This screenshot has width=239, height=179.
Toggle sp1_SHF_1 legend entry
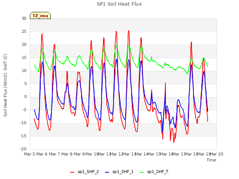click(x=119, y=172)
